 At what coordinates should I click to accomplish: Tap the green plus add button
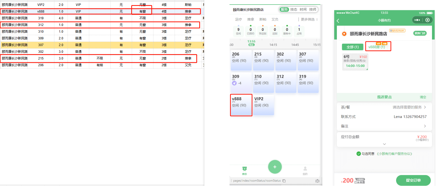click(x=275, y=167)
